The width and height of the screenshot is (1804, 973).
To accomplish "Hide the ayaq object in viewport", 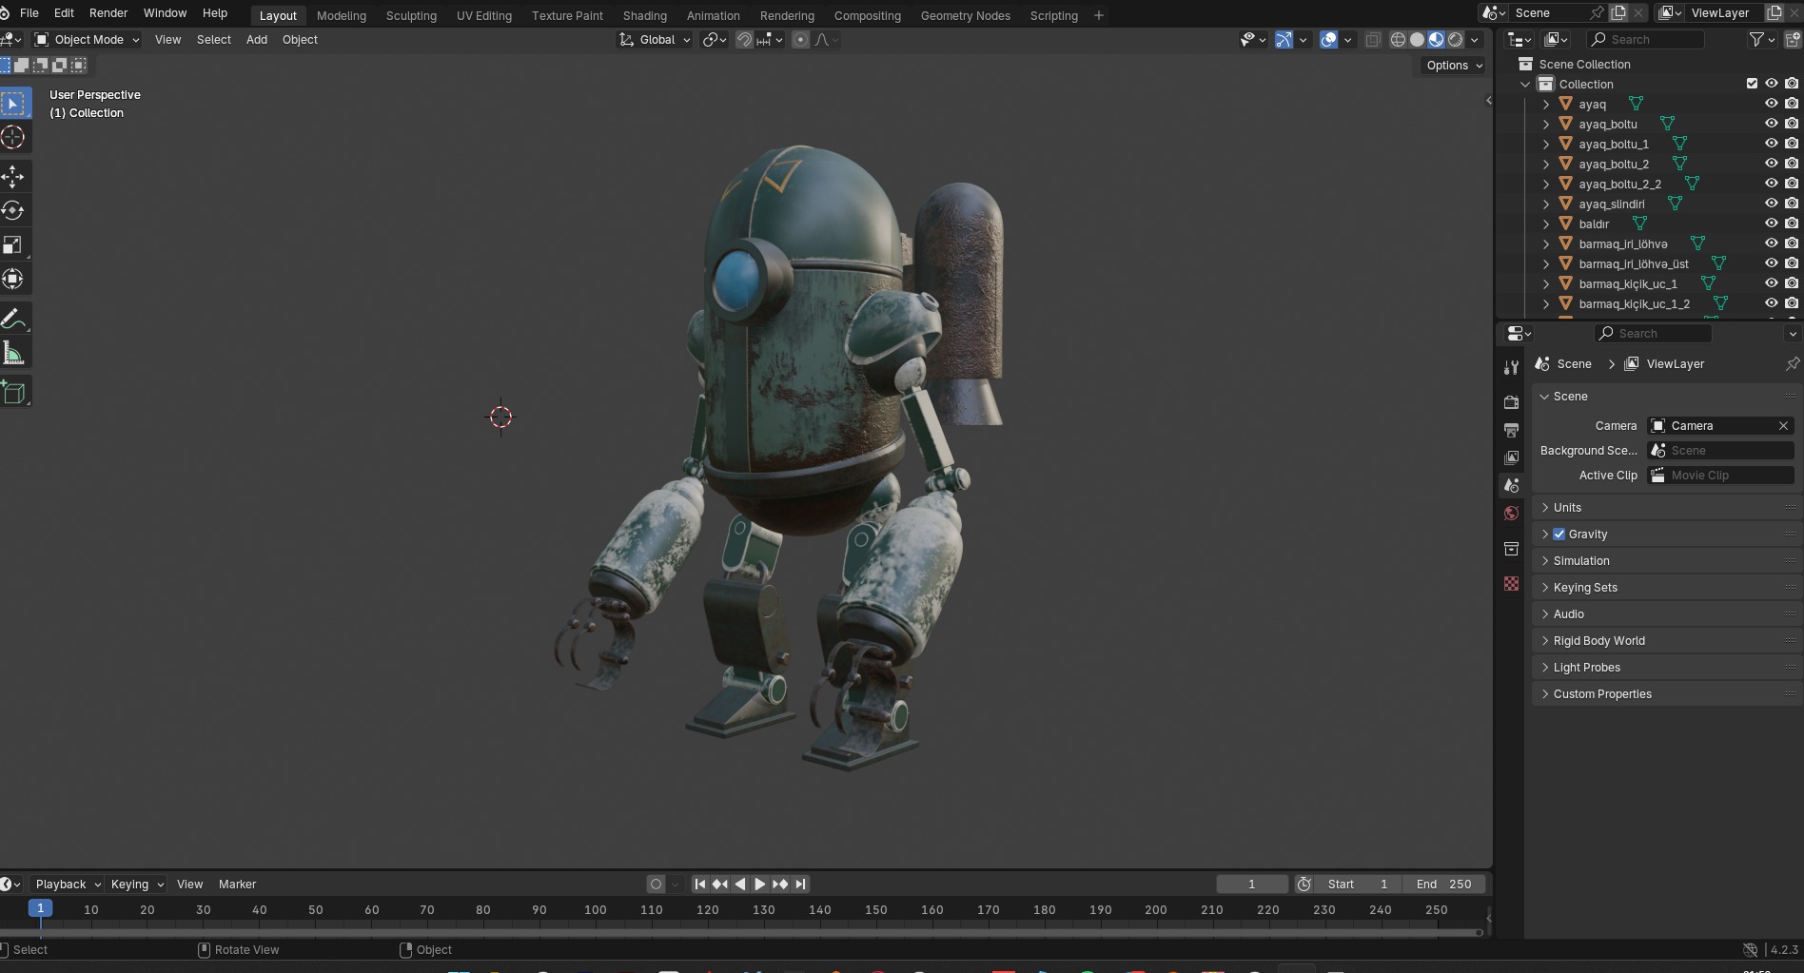I will point(1771,104).
